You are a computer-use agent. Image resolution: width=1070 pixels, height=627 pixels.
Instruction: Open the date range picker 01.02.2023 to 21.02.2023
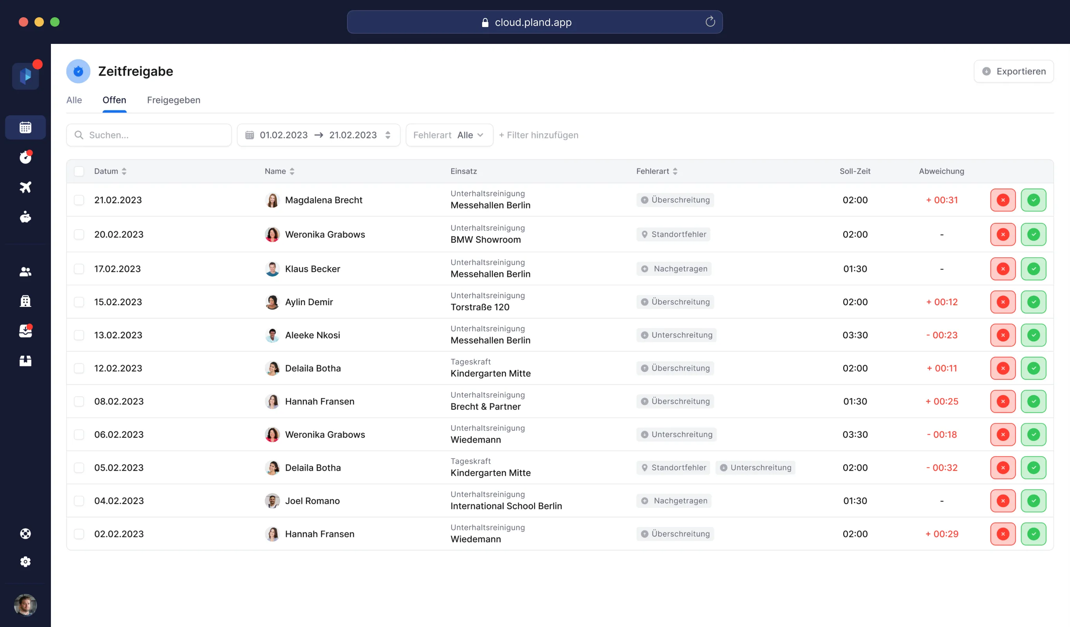tap(318, 135)
